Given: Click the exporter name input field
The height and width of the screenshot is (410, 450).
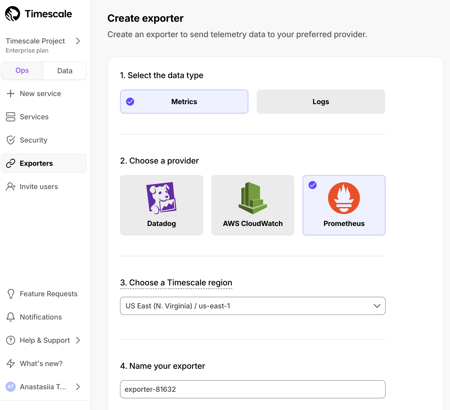Looking at the screenshot, I should [253, 389].
